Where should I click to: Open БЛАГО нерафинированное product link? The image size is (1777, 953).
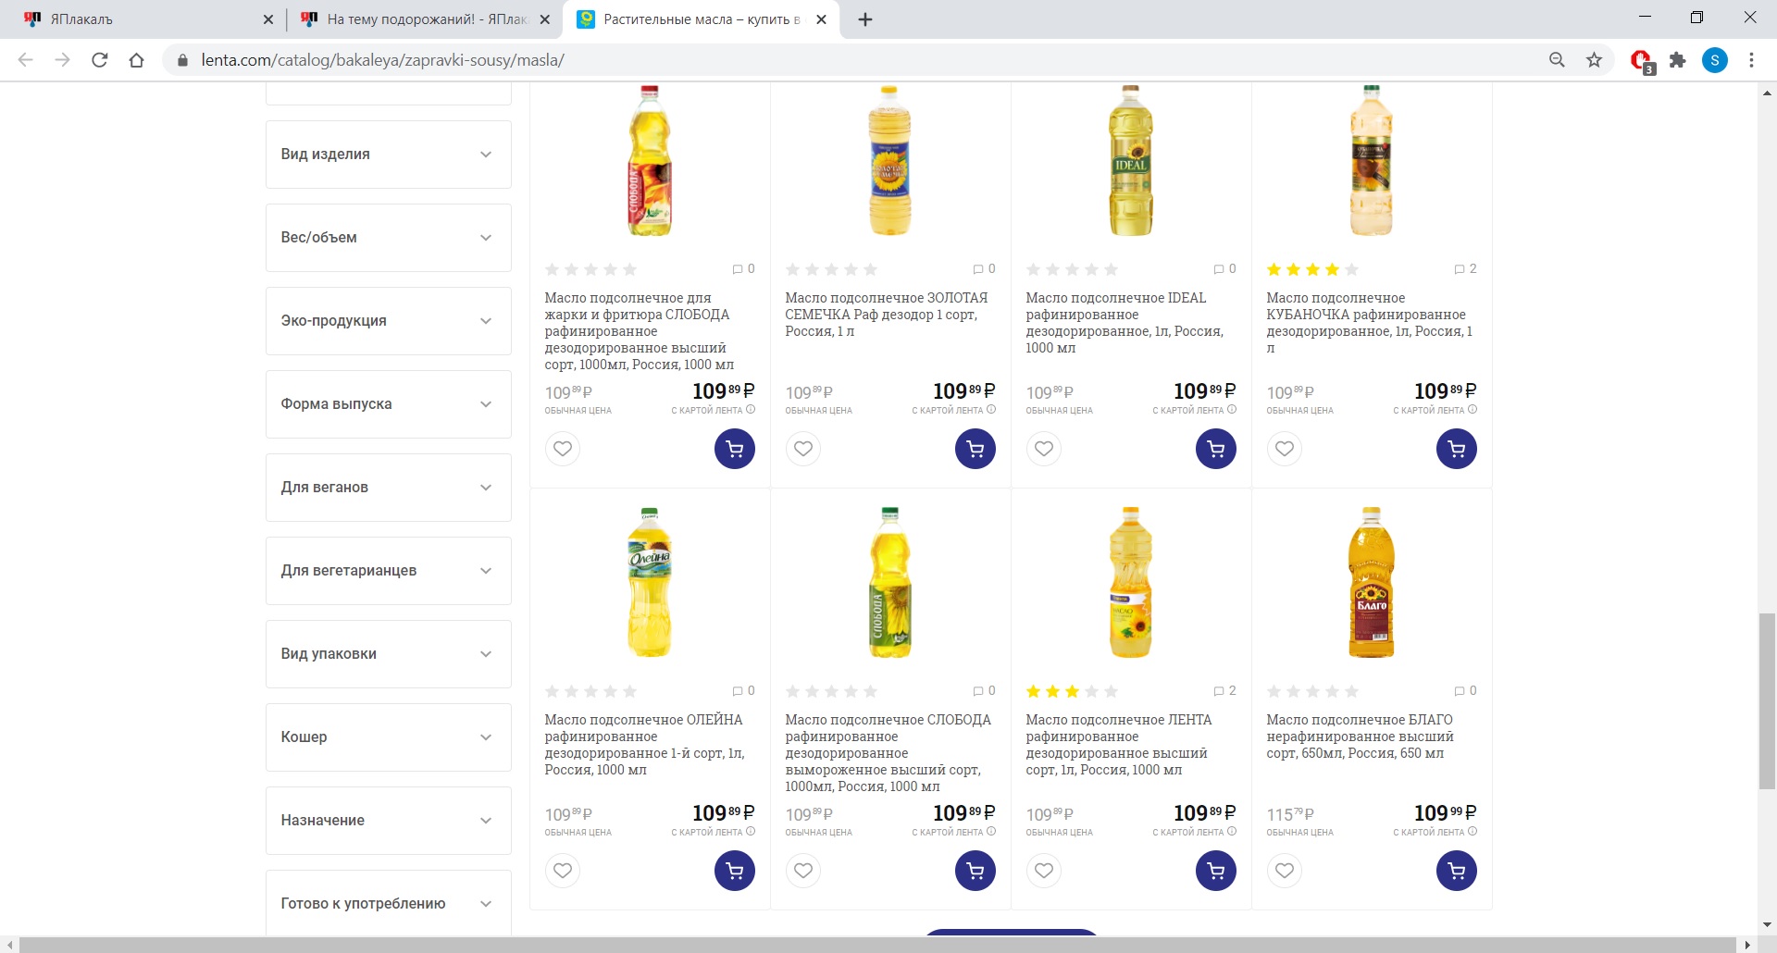click(x=1360, y=736)
